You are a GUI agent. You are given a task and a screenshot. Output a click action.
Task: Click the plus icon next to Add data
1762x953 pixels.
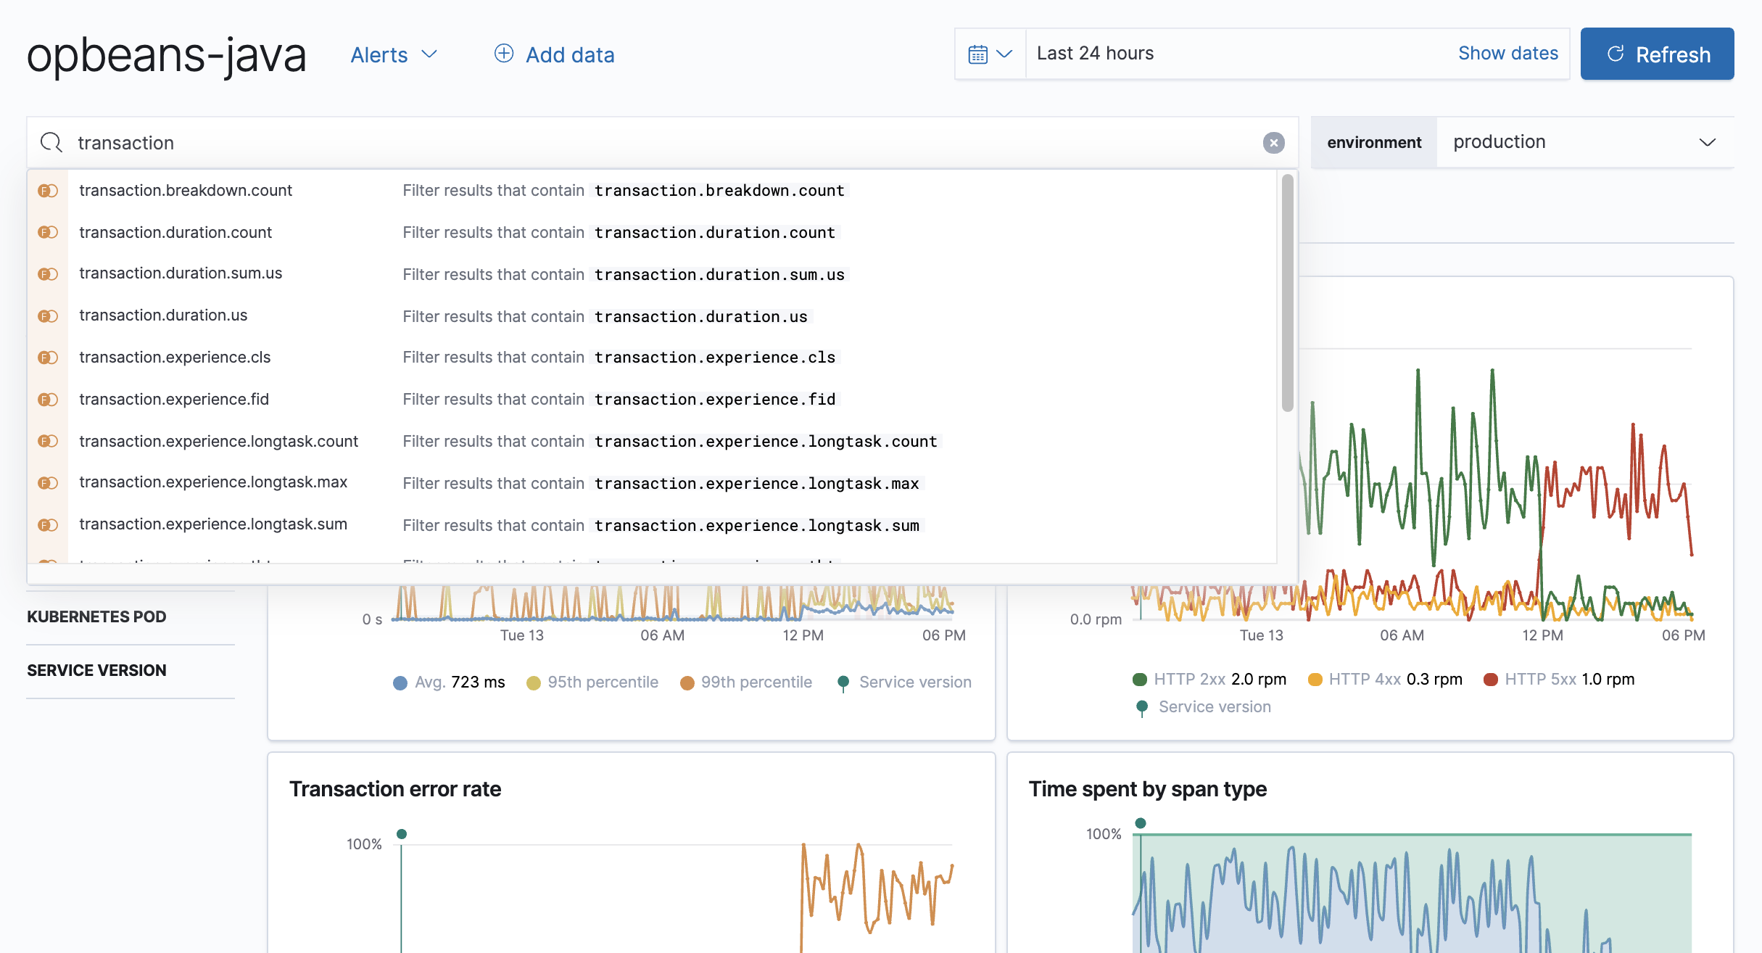(503, 54)
